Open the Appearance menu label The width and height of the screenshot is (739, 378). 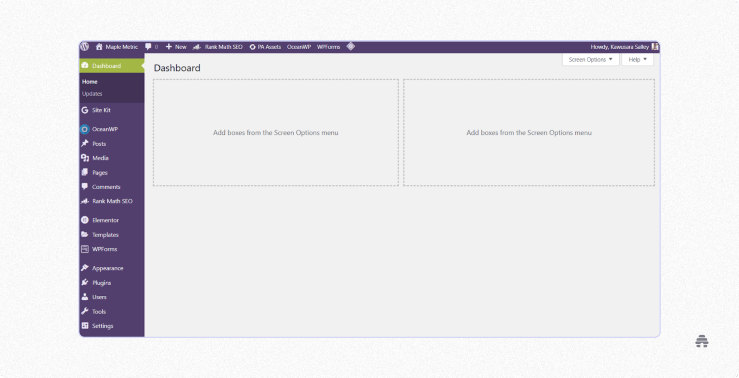pyautogui.click(x=108, y=268)
